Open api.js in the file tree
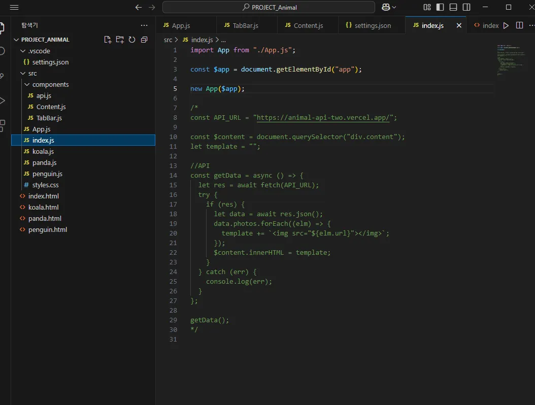The image size is (535, 405). [83, 95]
